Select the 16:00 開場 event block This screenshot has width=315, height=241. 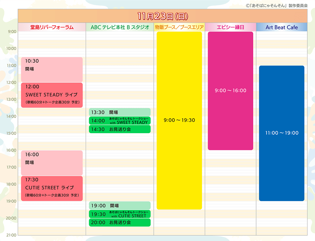click(x=52, y=163)
